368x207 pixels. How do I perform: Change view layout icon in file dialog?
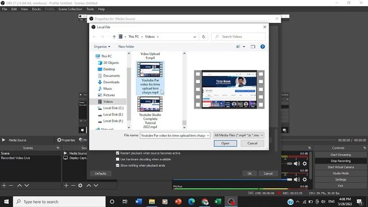(238, 47)
